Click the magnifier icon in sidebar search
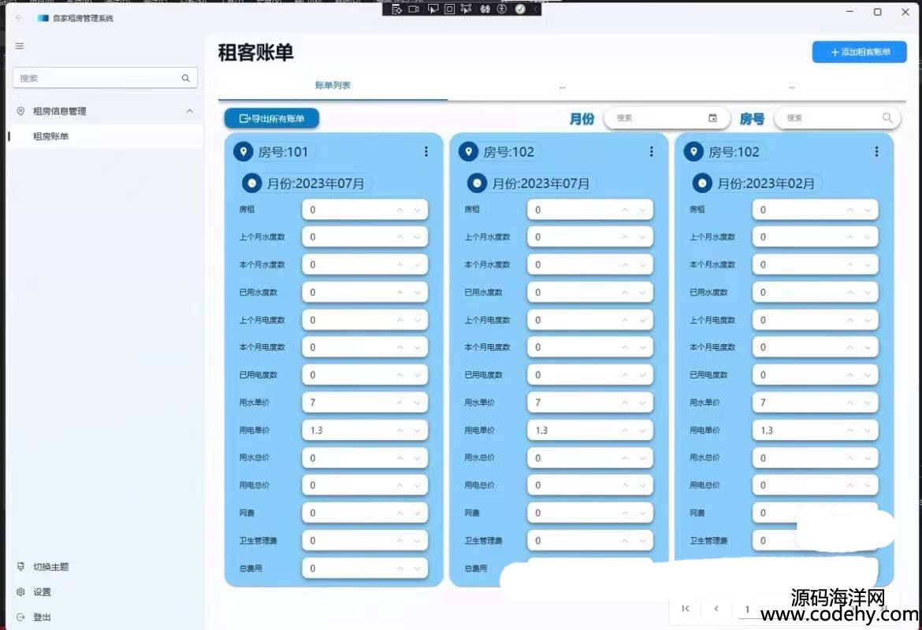Screen dimensions: 922x630 [186, 78]
